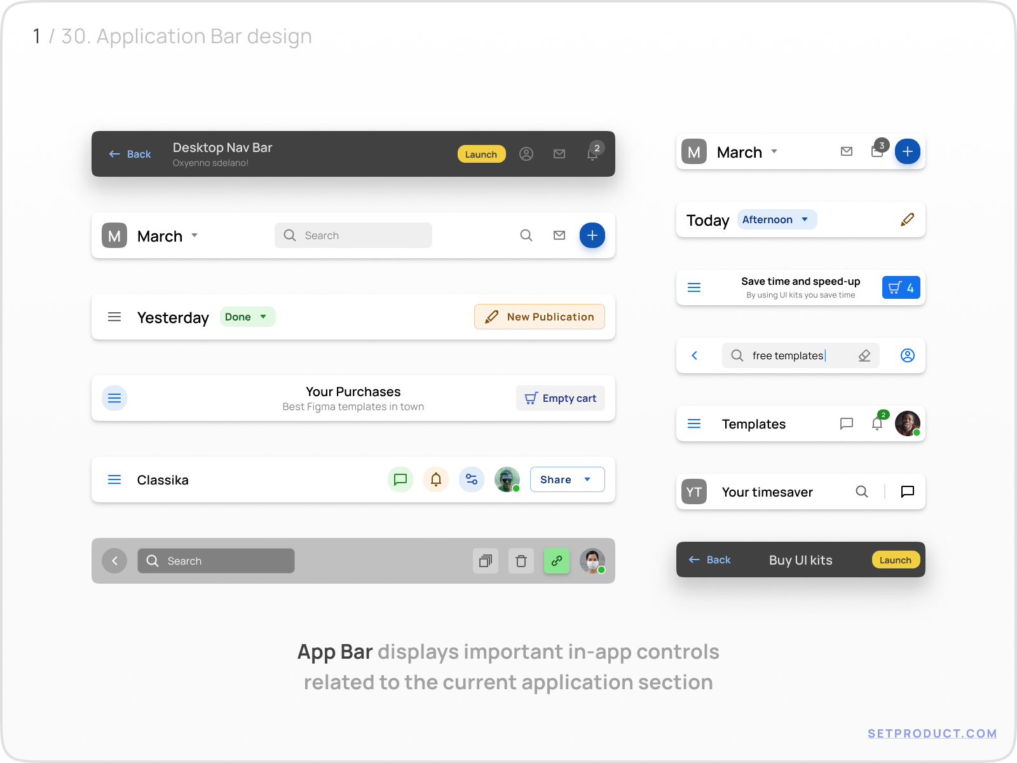Open the notifications bell with 2 alerts
Screen dimensions: 1017x763
point(592,154)
